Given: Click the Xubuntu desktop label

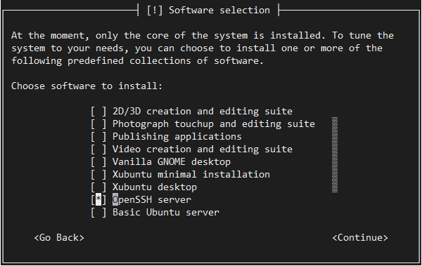Looking at the screenshot, I should 155,187.
